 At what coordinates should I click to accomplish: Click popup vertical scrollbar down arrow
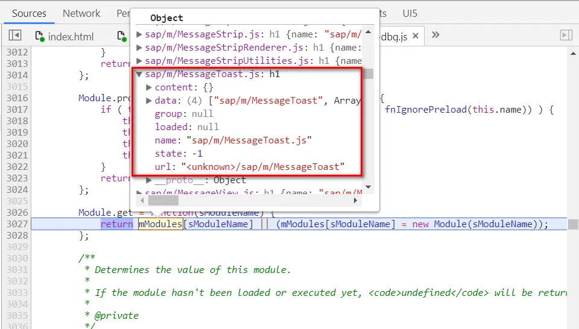click(x=368, y=187)
